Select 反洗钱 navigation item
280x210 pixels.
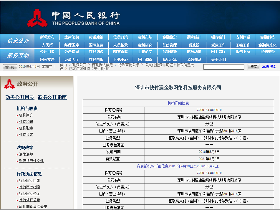pyautogui.click(x=194, y=45)
